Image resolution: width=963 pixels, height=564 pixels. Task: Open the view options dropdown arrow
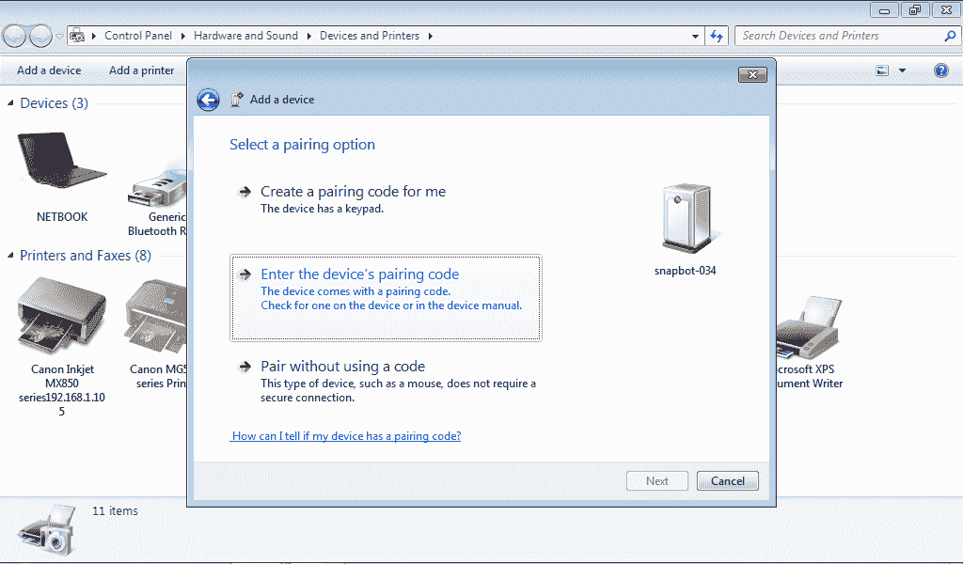[902, 70]
